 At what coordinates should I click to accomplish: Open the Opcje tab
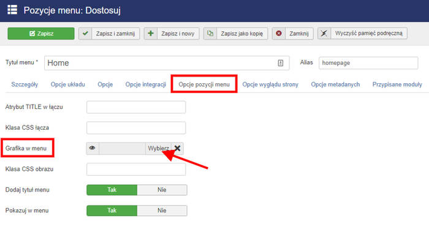coord(105,84)
